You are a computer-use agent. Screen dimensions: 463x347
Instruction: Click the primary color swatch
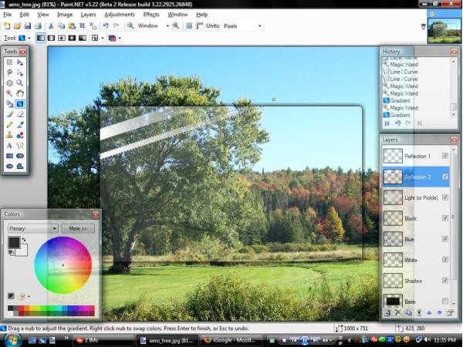(14, 243)
